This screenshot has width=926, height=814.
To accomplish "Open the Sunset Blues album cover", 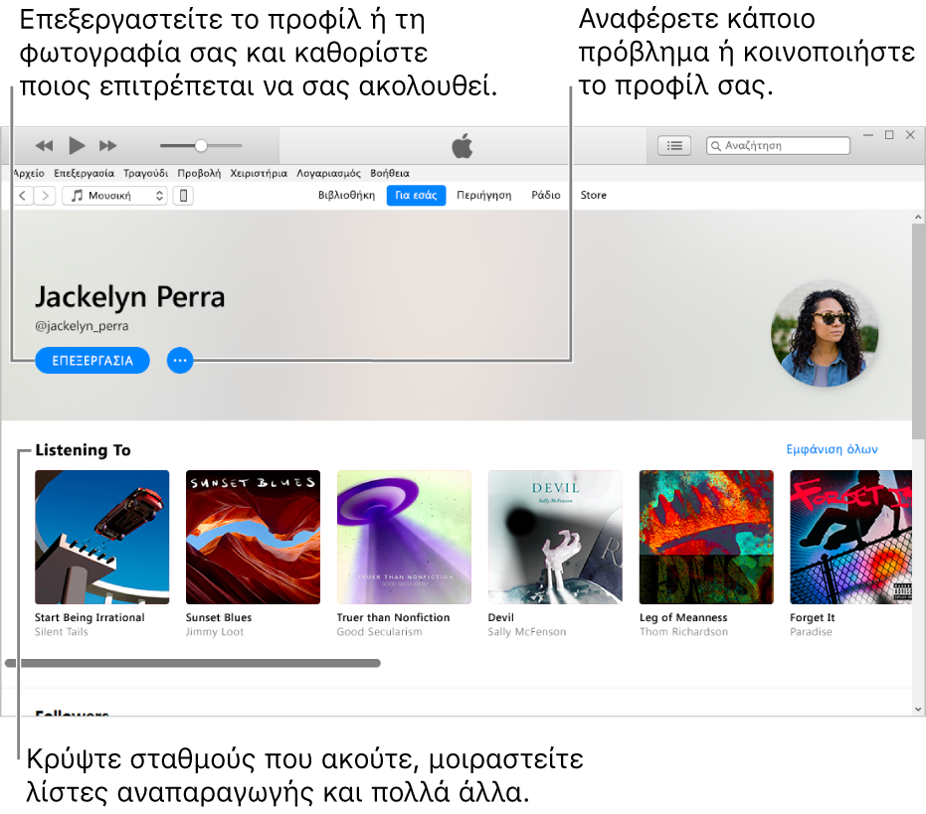I will pyautogui.click(x=253, y=537).
